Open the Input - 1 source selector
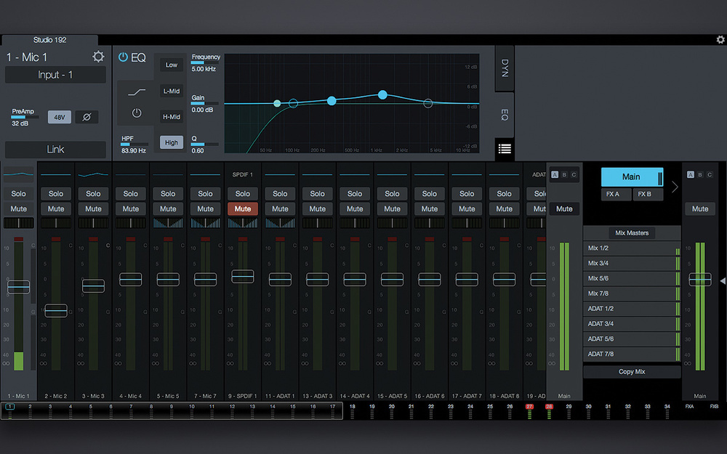The height and width of the screenshot is (454, 727). pyautogui.click(x=55, y=75)
